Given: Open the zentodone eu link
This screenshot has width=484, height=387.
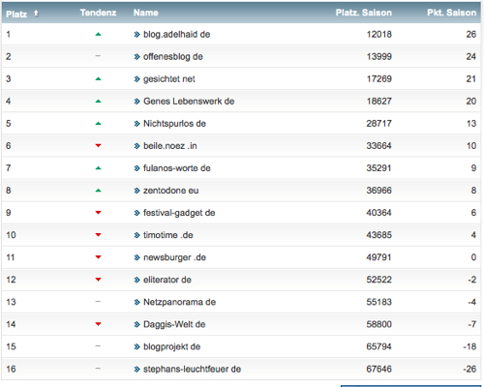Looking at the screenshot, I should tap(171, 191).
